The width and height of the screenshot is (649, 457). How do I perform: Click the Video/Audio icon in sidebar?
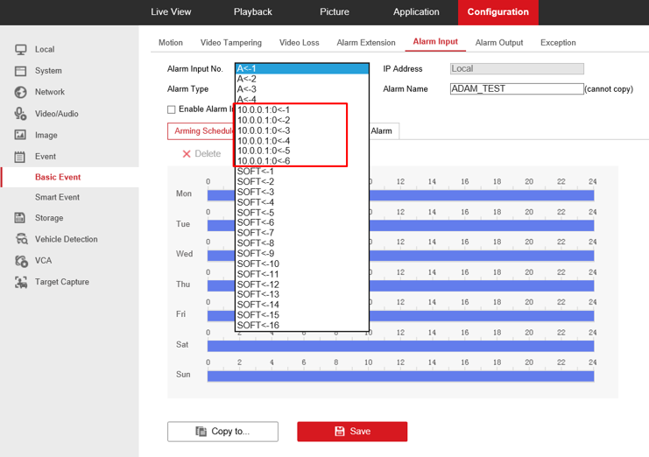[20, 114]
